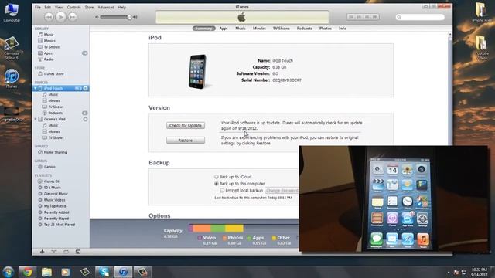Adjust the iTunes volume slider
495x278 pixels.
pos(115,17)
